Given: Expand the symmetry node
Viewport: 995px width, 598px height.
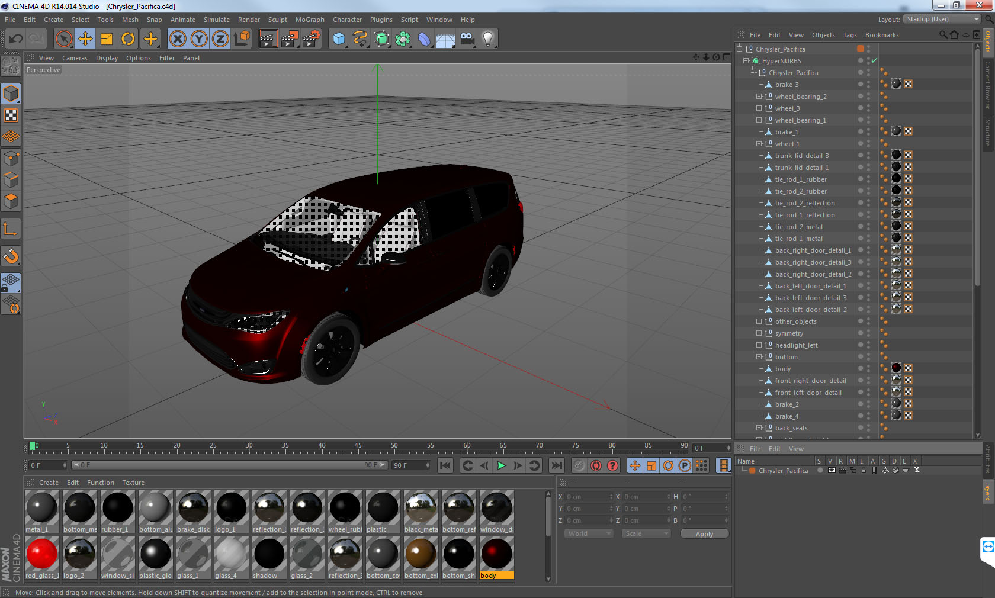Looking at the screenshot, I should (759, 333).
